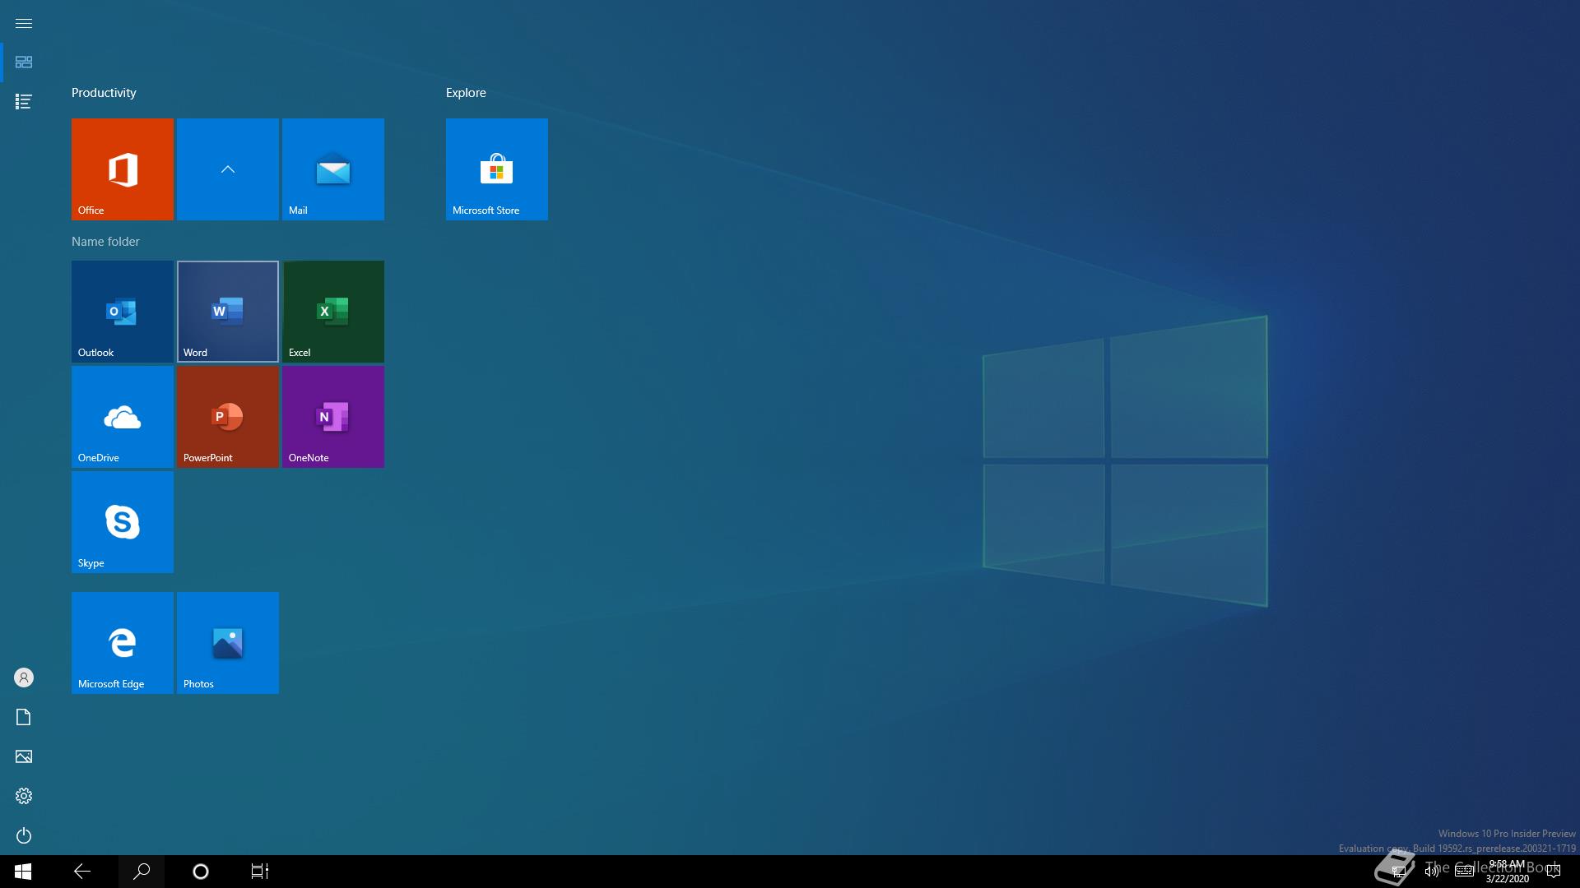Open the Power options menu
The width and height of the screenshot is (1580, 888).
pos(24,835)
